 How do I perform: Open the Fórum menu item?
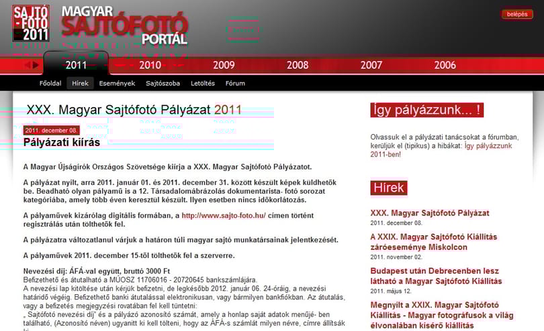(235, 84)
